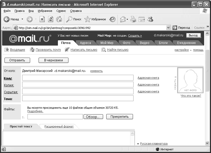This screenshot has height=153, width=211.
Task: Click the Back arrow toolbar icon
Action: point(7,19)
